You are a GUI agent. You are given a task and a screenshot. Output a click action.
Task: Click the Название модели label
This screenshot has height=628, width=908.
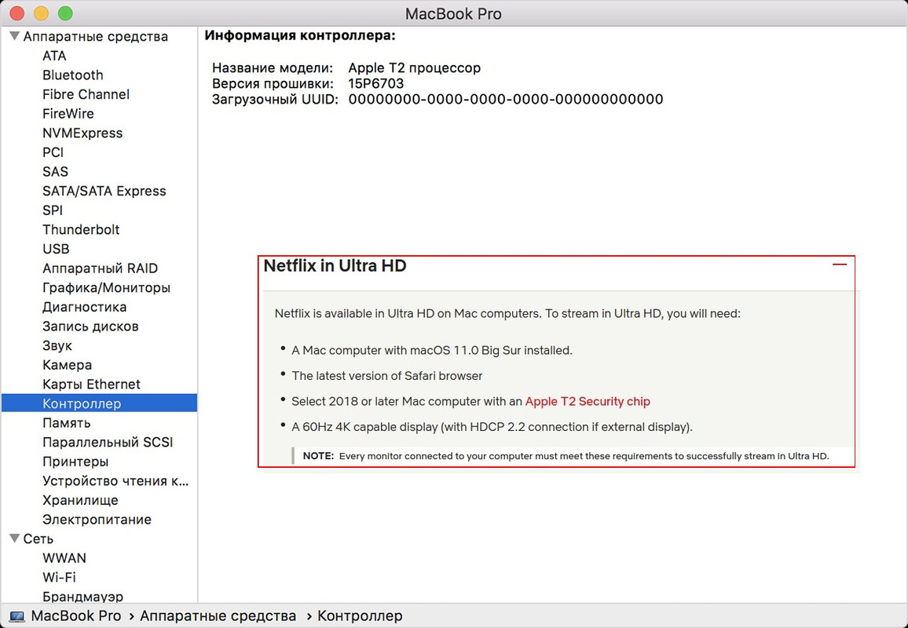pos(273,68)
